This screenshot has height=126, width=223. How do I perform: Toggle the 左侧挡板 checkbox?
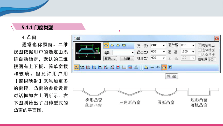click(x=200, y=50)
